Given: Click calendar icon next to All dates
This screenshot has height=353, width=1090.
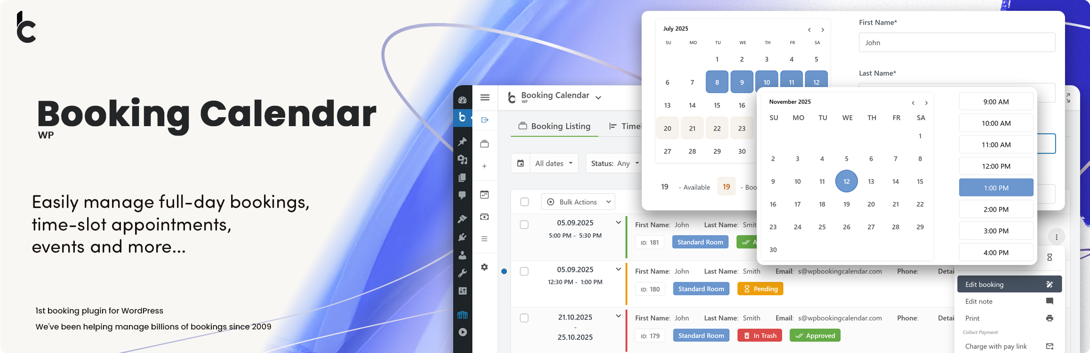Looking at the screenshot, I should [521, 163].
